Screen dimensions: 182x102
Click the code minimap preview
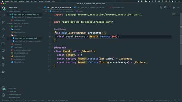(175, 14)
